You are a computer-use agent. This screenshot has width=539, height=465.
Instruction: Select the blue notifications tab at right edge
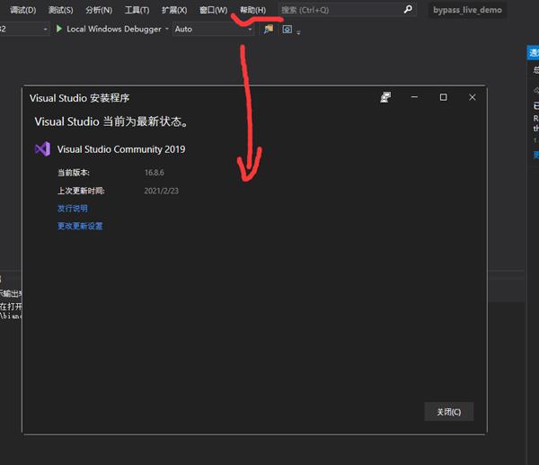[533, 53]
